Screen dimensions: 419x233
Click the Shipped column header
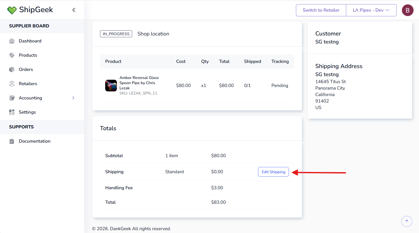coord(253,61)
